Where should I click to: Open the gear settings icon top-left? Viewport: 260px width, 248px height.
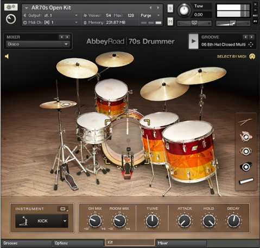11,7
